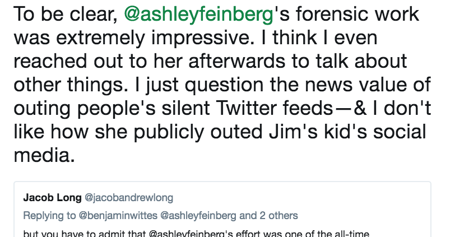Click the @jacobandrewlong handle

[x=129, y=198]
